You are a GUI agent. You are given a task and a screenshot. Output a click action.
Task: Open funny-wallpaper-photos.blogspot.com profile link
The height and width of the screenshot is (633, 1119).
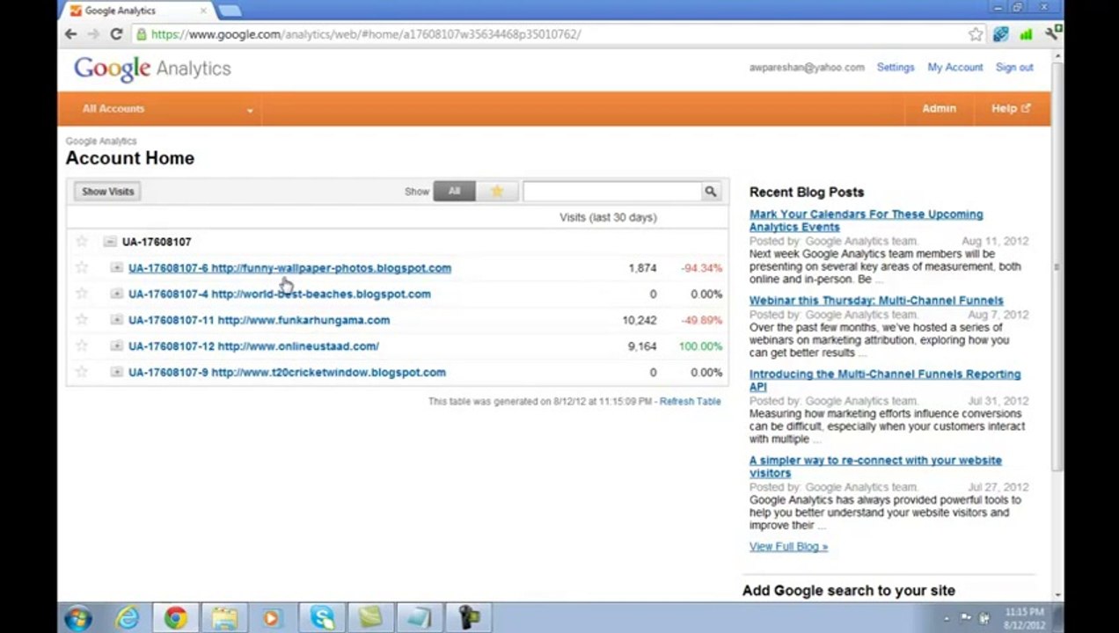(x=289, y=268)
